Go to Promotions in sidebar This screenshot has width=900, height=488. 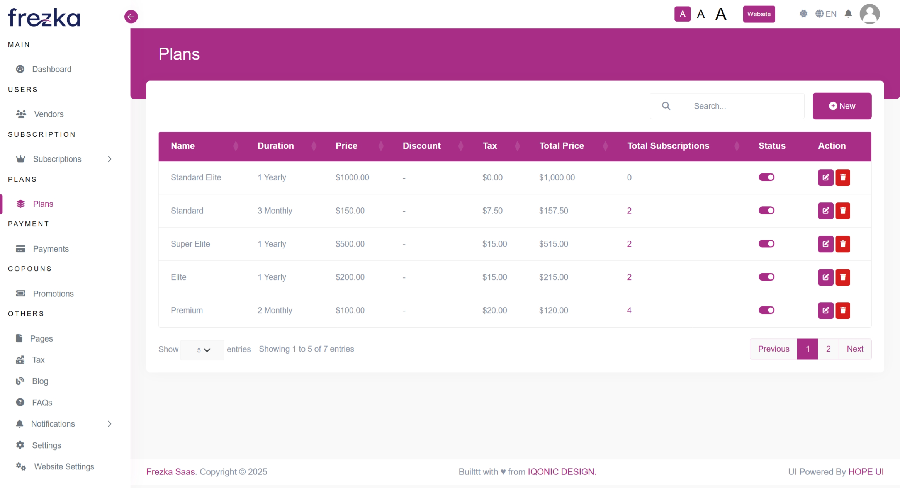coord(53,294)
